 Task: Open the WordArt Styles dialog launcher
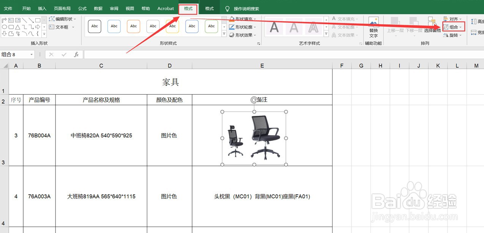[x=360, y=44]
